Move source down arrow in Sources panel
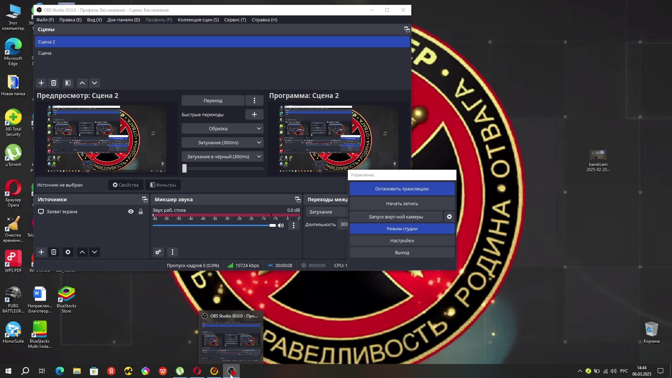The height and width of the screenshot is (378, 672). click(x=94, y=252)
